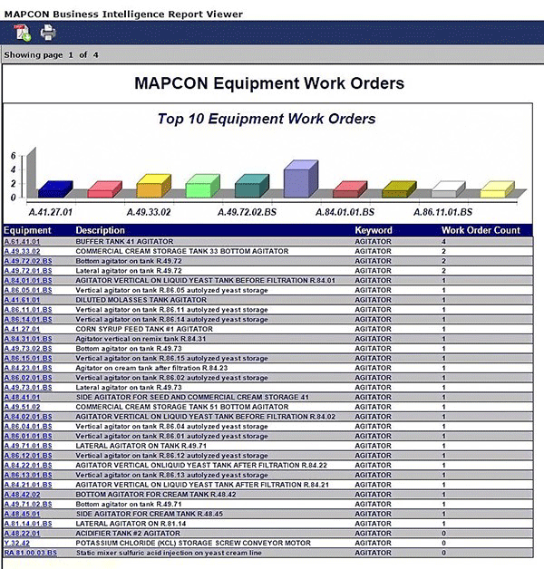Click the Work Order Count column header
544x569 pixels.
click(x=480, y=231)
